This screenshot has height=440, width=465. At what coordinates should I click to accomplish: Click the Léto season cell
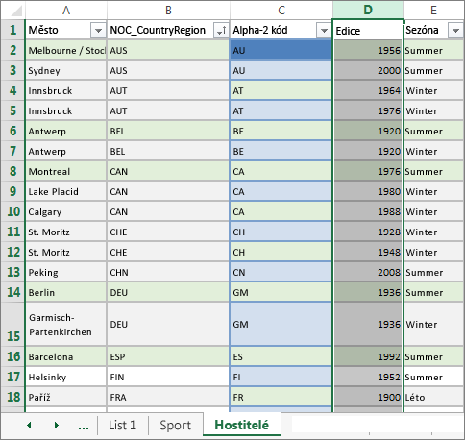434,397
